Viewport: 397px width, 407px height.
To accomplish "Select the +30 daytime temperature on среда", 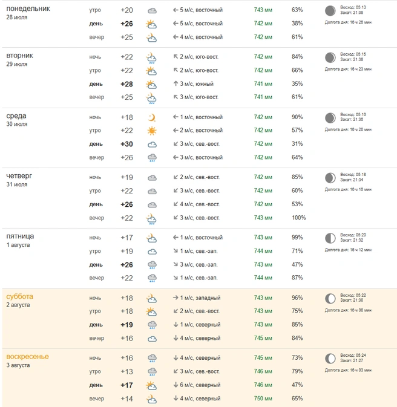I will point(127,144).
